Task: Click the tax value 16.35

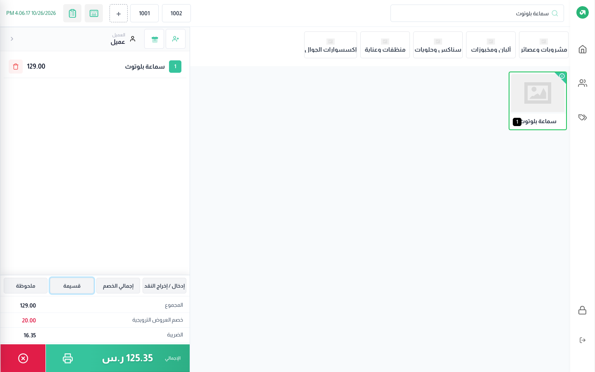Action: click(30, 335)
